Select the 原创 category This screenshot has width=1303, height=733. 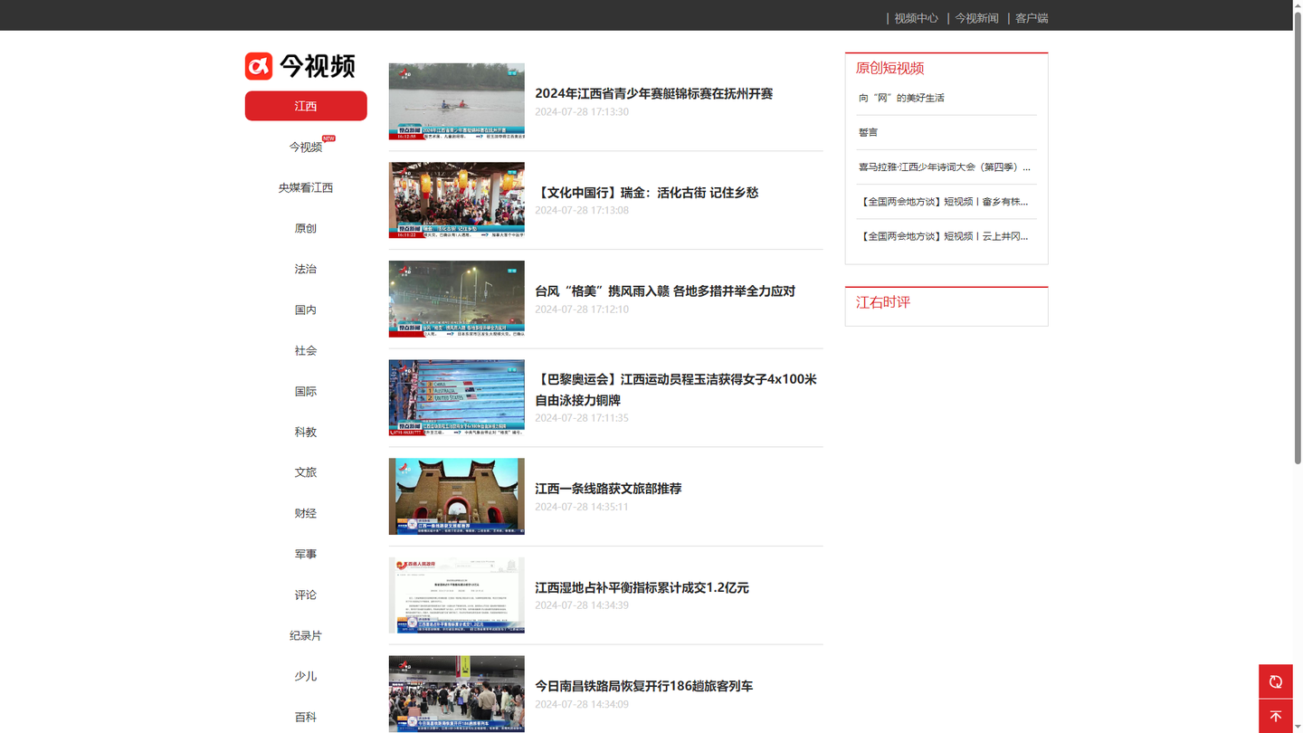click(x=306, y=228)
